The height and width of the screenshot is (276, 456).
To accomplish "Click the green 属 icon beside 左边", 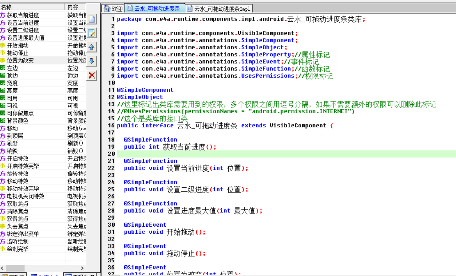I will (2, 68).
